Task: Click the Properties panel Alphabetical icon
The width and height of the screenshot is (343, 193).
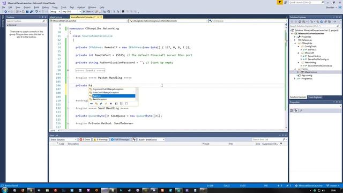Action: (x=296, y=111)
